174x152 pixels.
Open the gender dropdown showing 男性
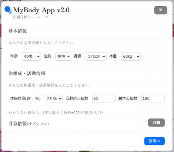(63, 56)
